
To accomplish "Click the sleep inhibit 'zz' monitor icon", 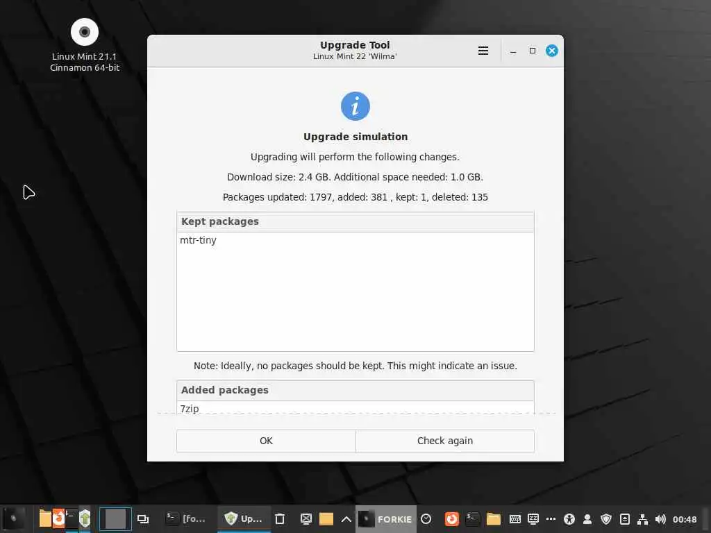I will click(533, 519).
